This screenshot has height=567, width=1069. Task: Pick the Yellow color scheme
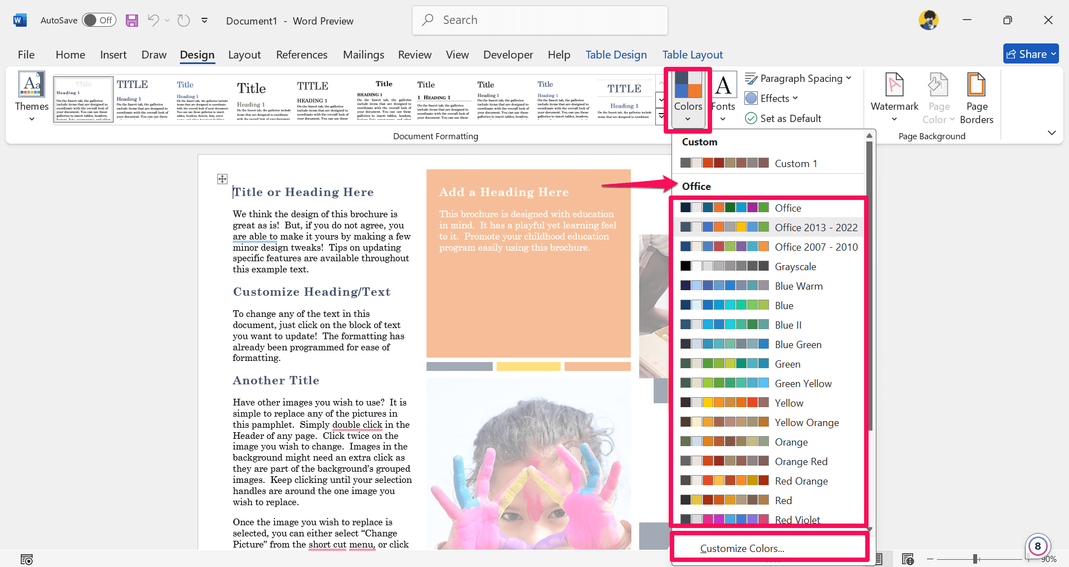click(768, 403)
